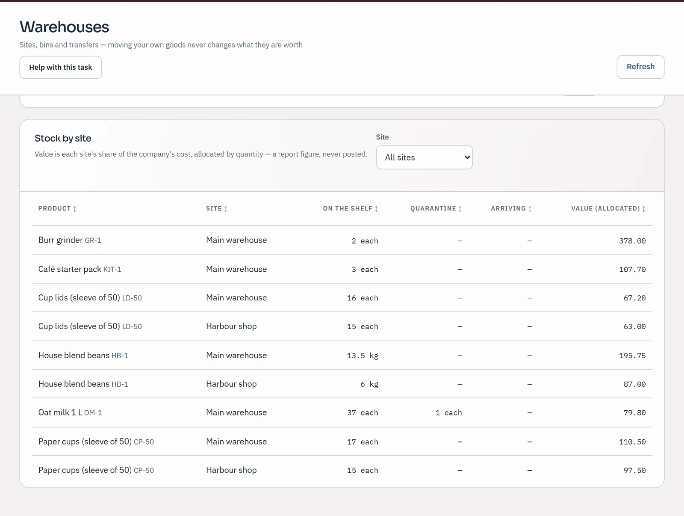
Task: Click the 16 each shelf quantity
Action: (363, 298)
